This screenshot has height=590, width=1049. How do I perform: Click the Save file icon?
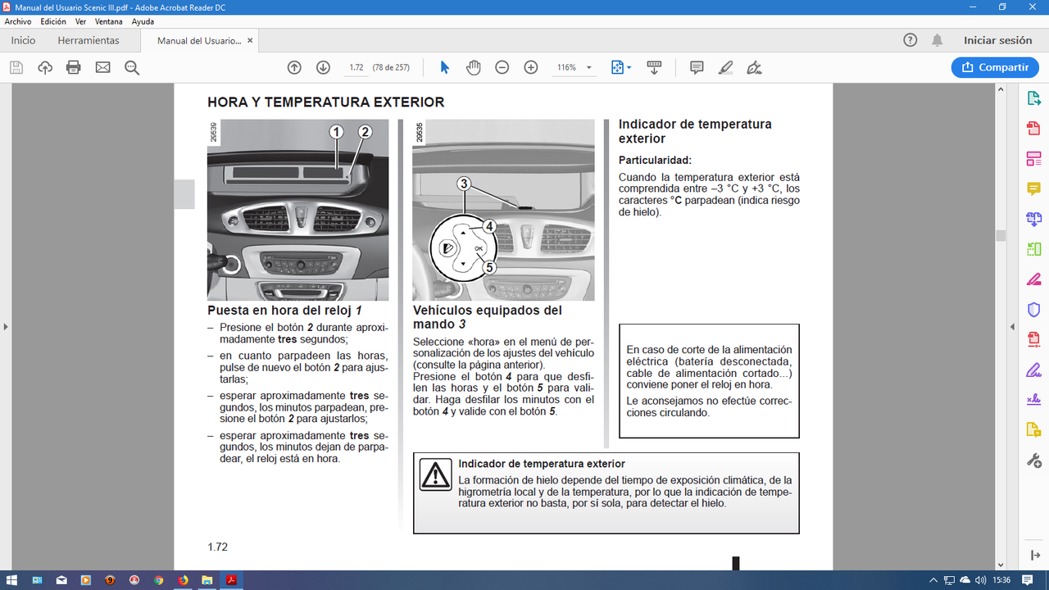point(16,67)
